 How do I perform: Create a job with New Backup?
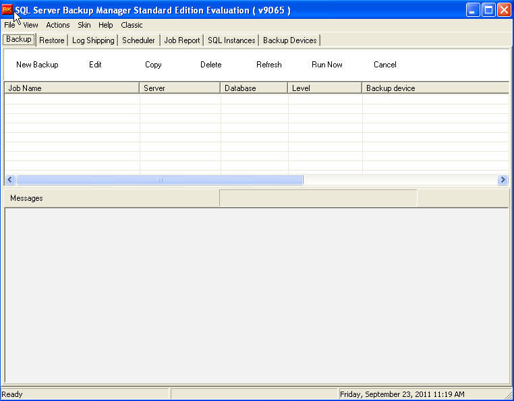(x=37, y=65)
